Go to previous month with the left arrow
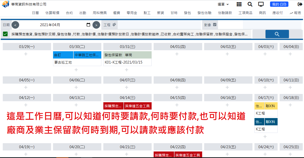Screen dimensions: 304x158 (x=15, y=25)
